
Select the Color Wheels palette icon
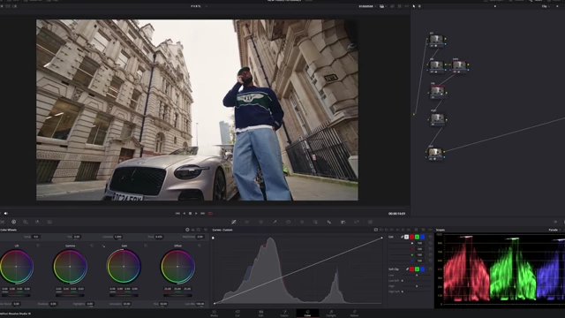(14, 222)
